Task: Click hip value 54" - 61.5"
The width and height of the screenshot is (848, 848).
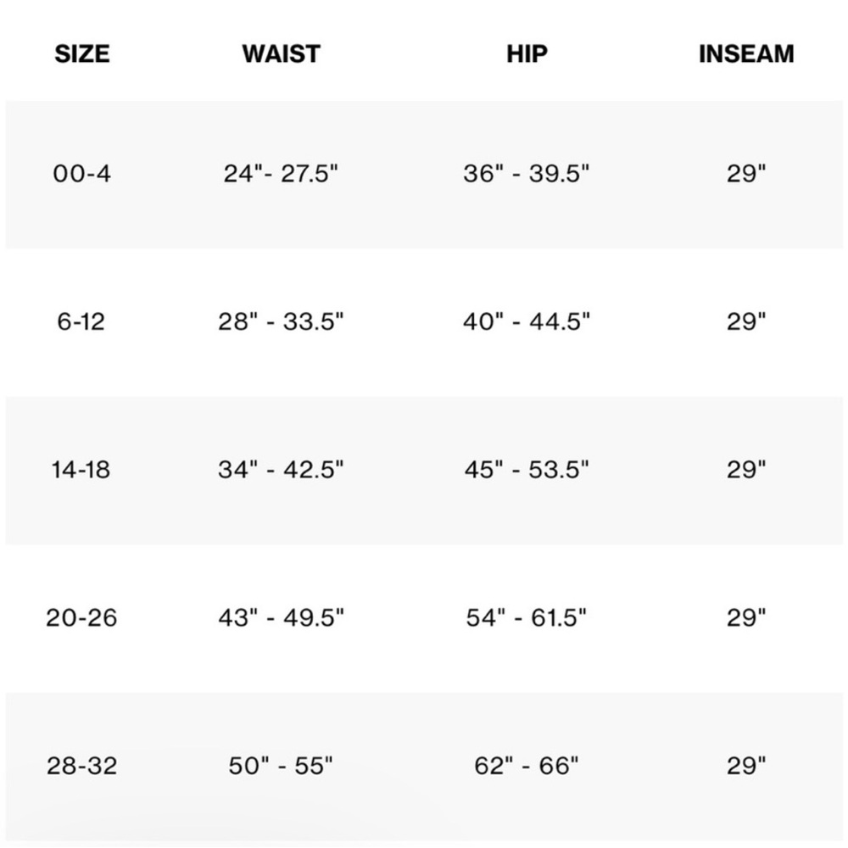Action: [x=526, y=618]
